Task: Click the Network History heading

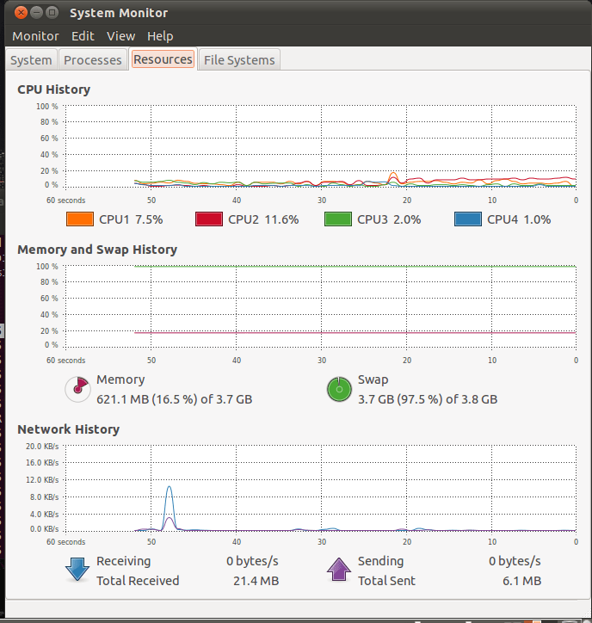Action: [x=68, y=429]
